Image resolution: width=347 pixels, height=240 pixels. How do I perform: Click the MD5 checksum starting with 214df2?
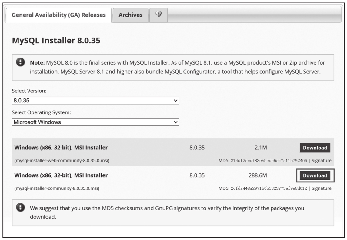pyautogui.click(x=268, y=161)
